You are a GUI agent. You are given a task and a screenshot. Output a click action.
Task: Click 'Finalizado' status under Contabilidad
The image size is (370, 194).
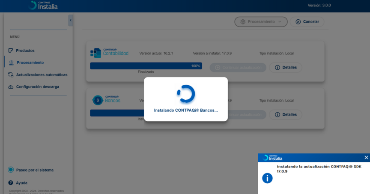[146, 72]
